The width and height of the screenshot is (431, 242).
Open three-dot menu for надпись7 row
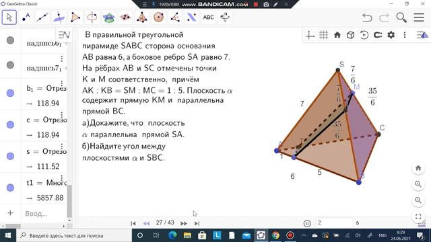click(61, 58)
